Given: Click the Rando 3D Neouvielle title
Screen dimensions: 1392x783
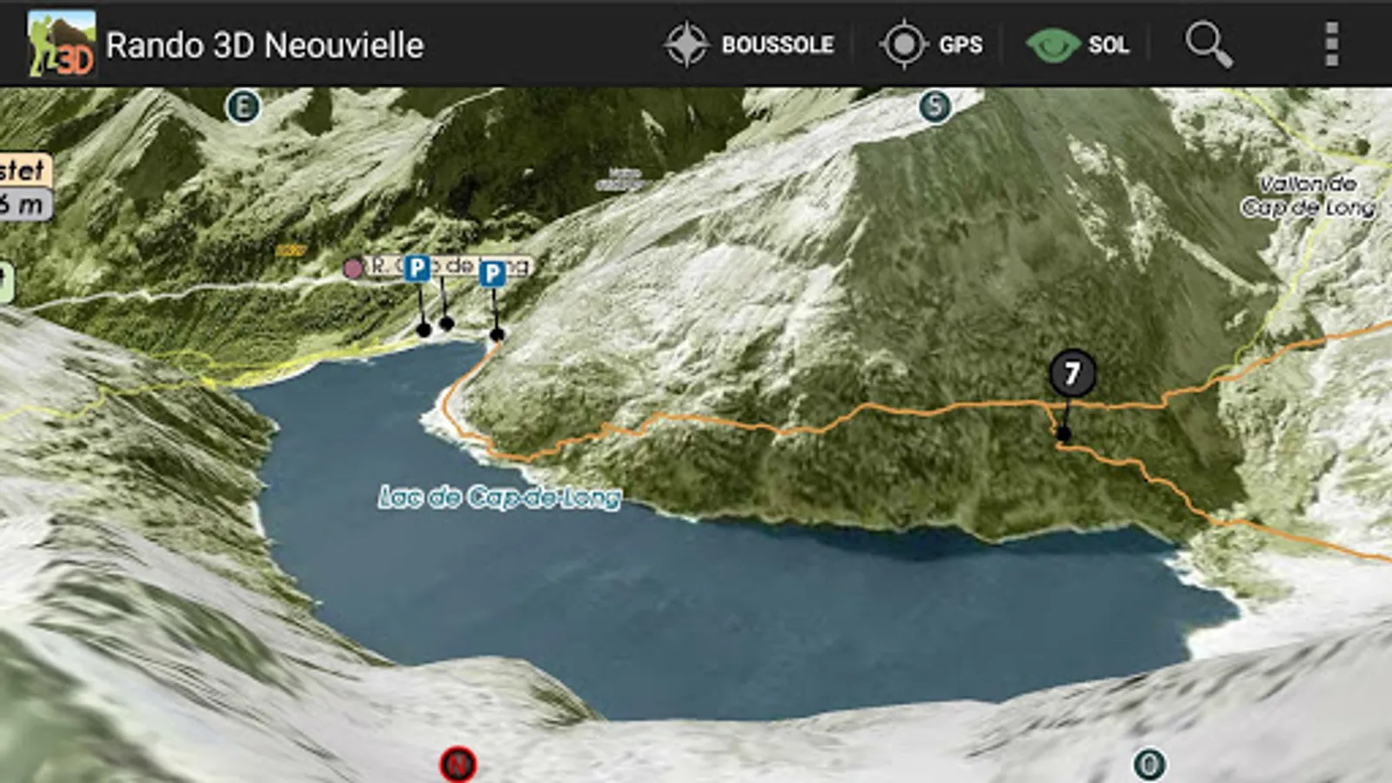Looking at the screenshot, I should pos(264,45).
